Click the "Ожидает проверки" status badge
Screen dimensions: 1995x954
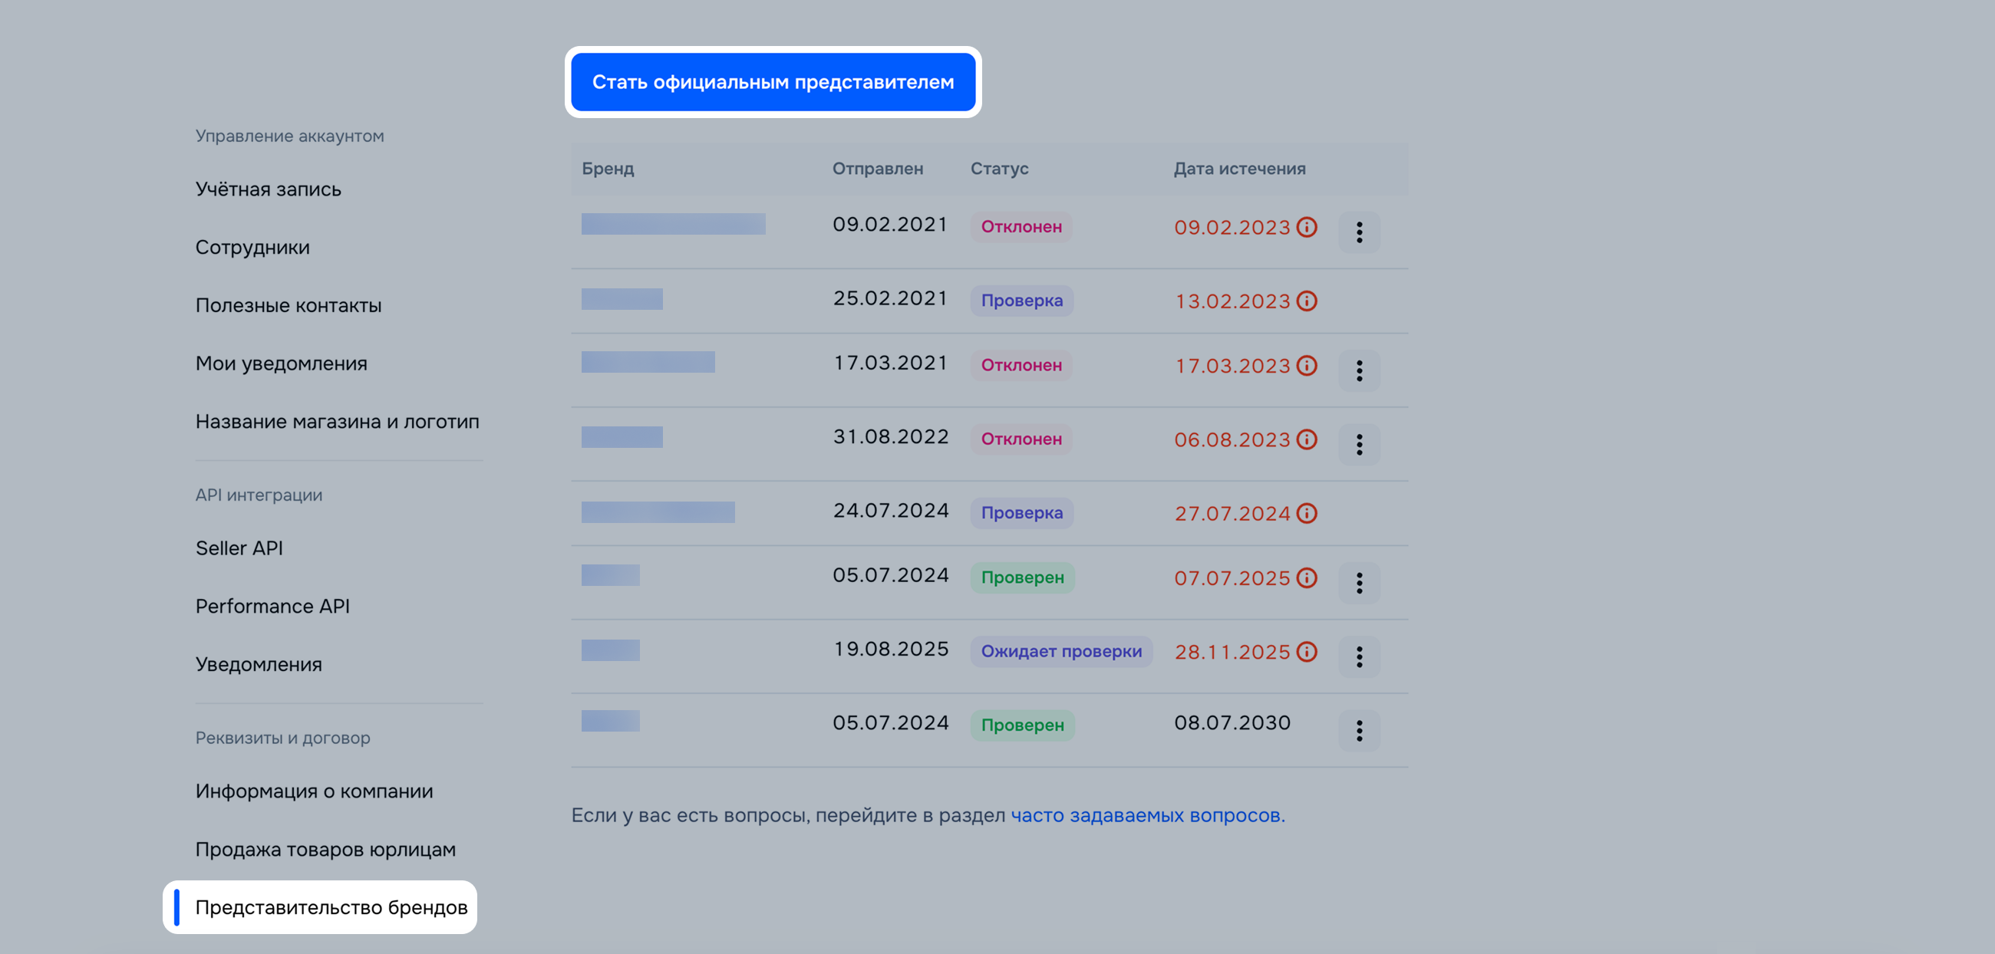[1061, 652]
